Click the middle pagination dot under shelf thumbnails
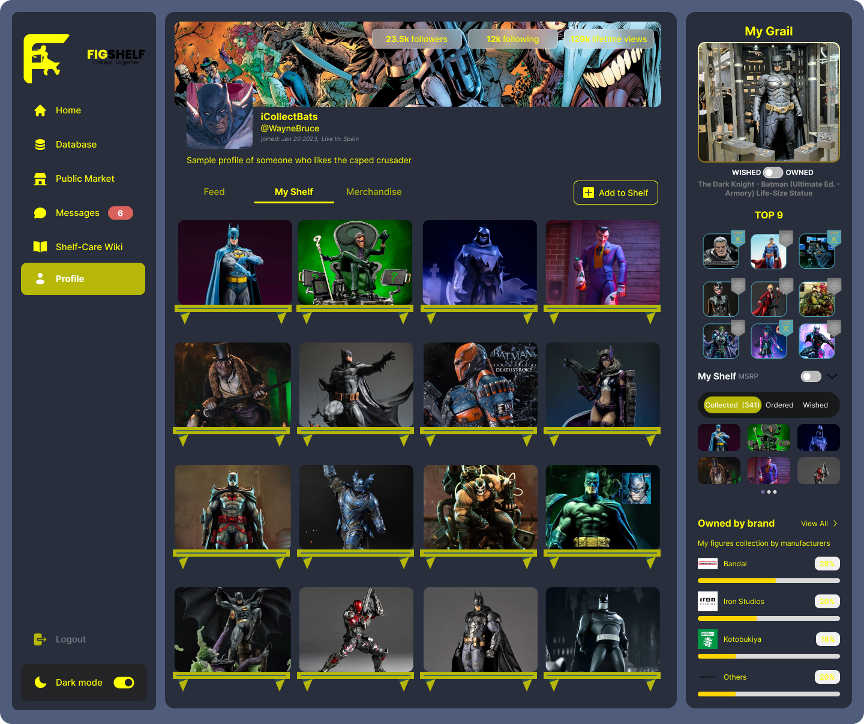This screenshot has height=724, width=864. pyautogui.click(x=769, y=492)
